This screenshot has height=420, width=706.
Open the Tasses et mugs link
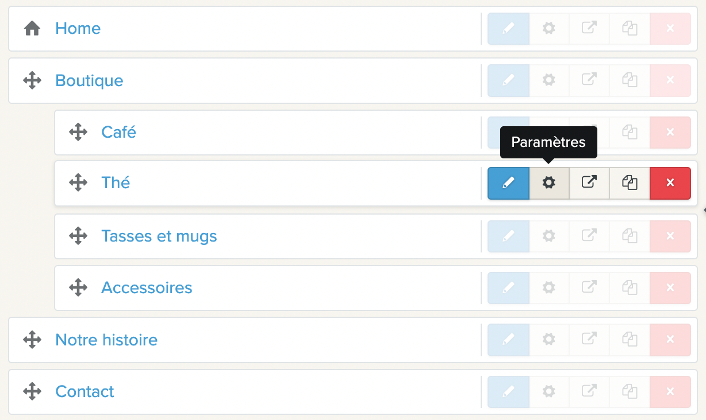click(159, 236)
